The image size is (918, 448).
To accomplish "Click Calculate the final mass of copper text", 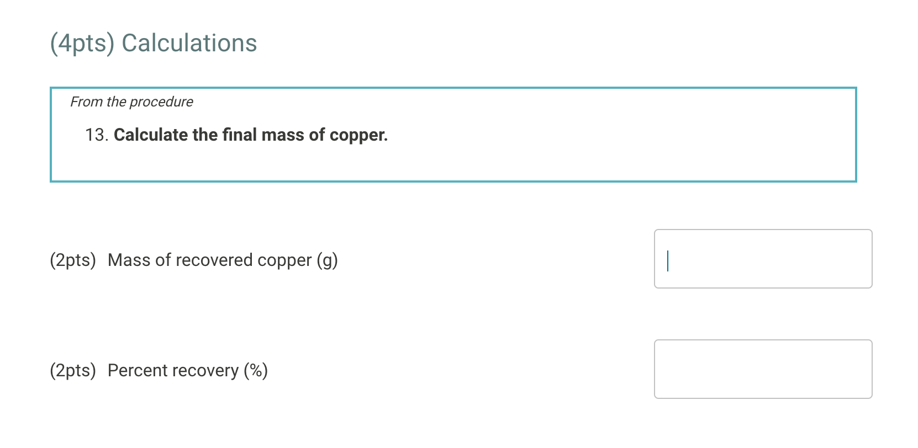I will click(x=250, y=135).
